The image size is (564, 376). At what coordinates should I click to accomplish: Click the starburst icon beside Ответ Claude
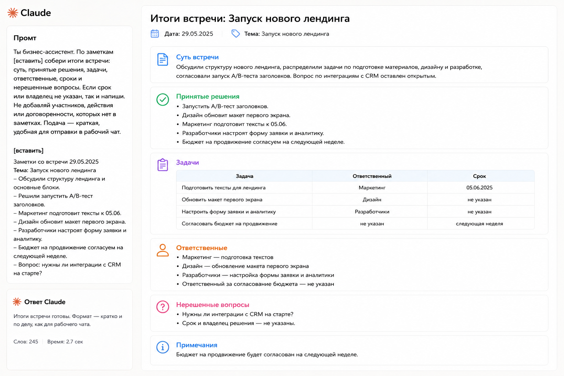(17, 302)
